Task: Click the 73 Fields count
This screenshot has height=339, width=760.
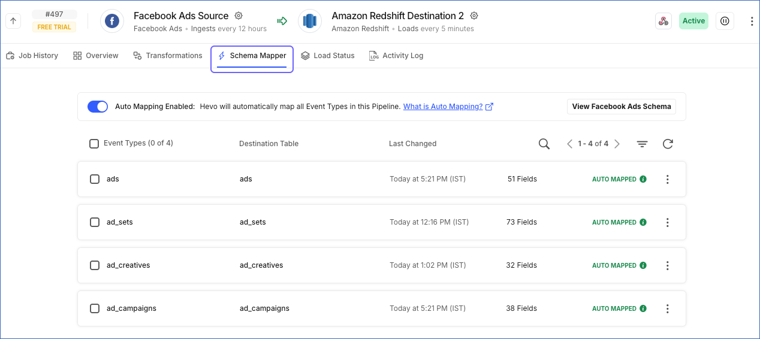Action: pos(522,222)
